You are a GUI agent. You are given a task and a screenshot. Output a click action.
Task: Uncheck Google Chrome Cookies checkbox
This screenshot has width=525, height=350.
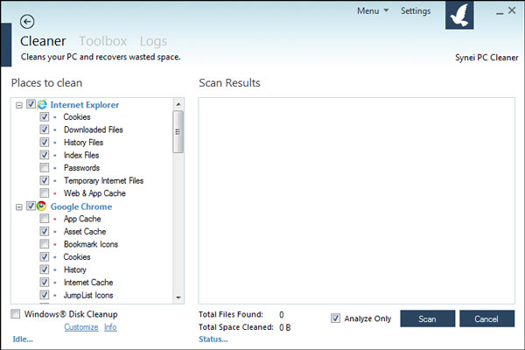45,256
